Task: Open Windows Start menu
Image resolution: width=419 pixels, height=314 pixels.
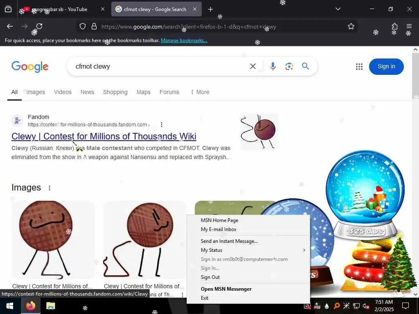Action: click(10, 306)
